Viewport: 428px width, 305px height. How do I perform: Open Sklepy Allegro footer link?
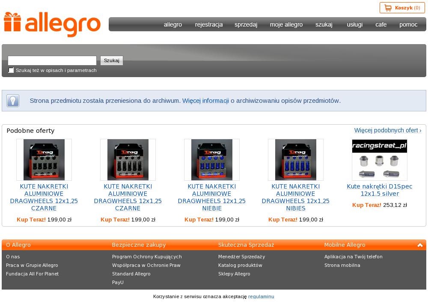[234, 274]
